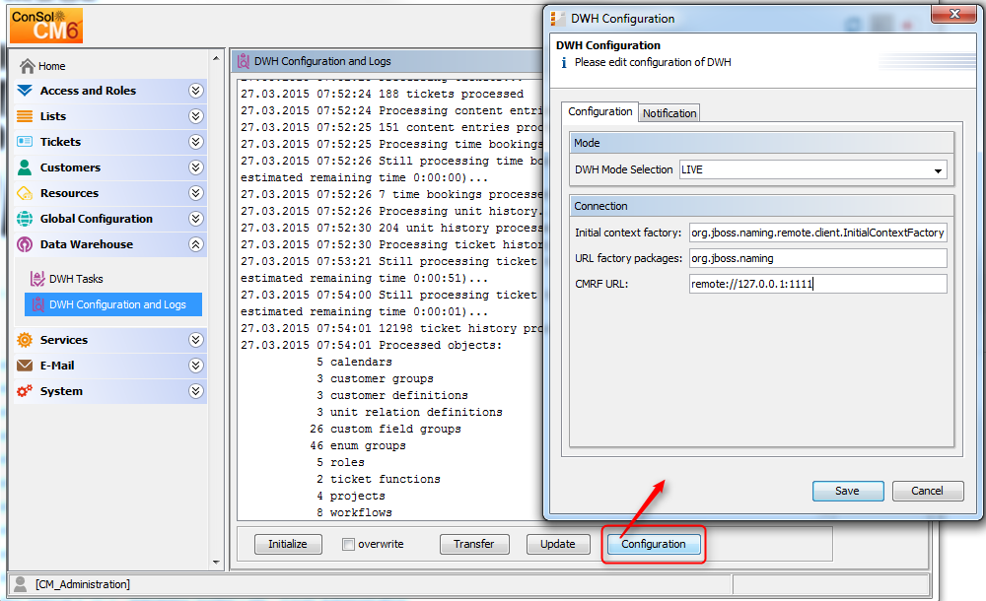This screenshot has width=986, height=601.
Task: Open the DWH Mode Selection dropdown
Action: pos(938,169)
